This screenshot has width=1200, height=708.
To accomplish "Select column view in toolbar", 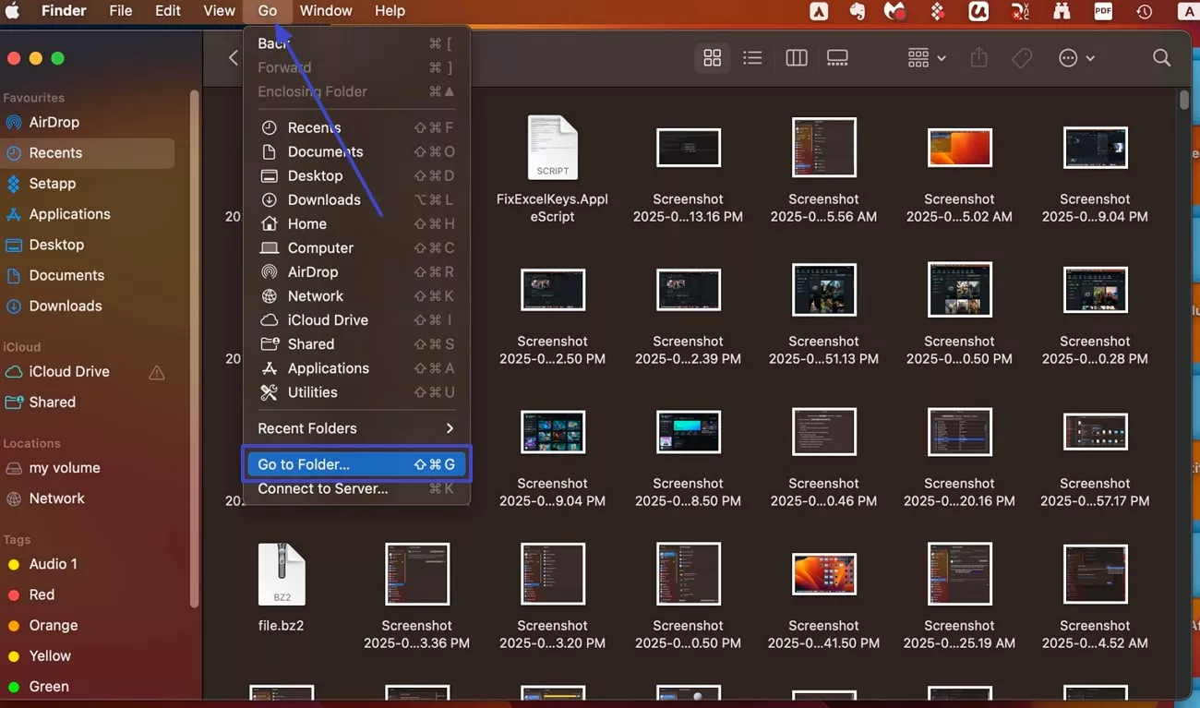I will [x=796, y=58].
